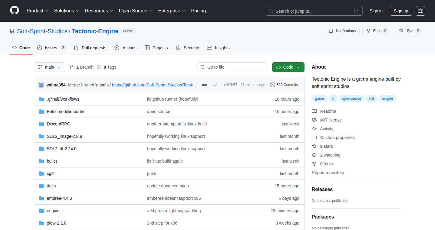Click the engine folder icon
The width and height of the screenshot is (435, 230).
[41, 211]
